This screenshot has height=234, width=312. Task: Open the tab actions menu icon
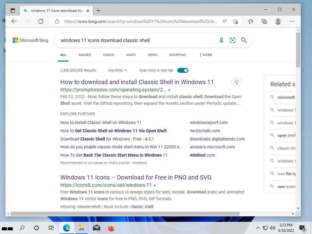click(13, 11)
